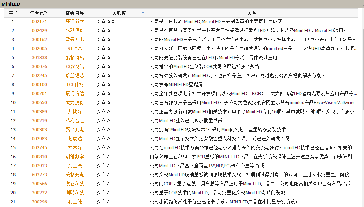Screen dimensions: 364x207
Task: Open stock code 300389
Action: tap(39, 112)
